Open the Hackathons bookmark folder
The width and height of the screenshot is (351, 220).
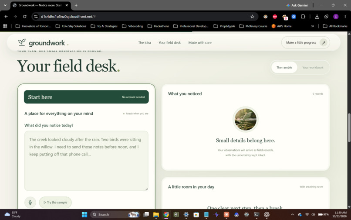coord(158,26)
